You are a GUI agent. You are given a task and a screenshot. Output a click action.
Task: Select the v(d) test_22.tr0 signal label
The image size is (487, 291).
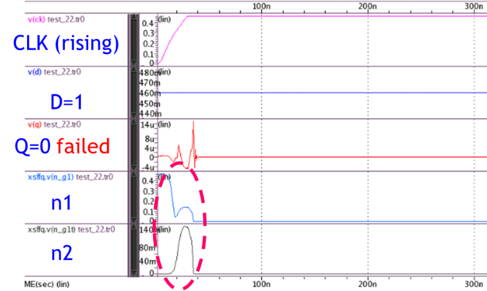click(x=54, y=72)
